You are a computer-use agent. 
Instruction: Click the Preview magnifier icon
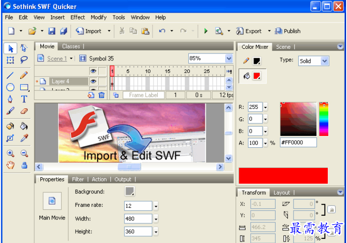click(x=219, y=31)
